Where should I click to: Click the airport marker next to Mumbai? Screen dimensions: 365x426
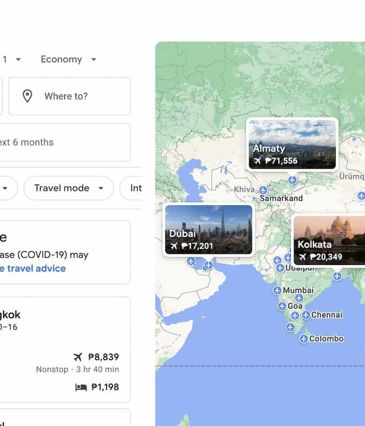click(x=277, y=290)
